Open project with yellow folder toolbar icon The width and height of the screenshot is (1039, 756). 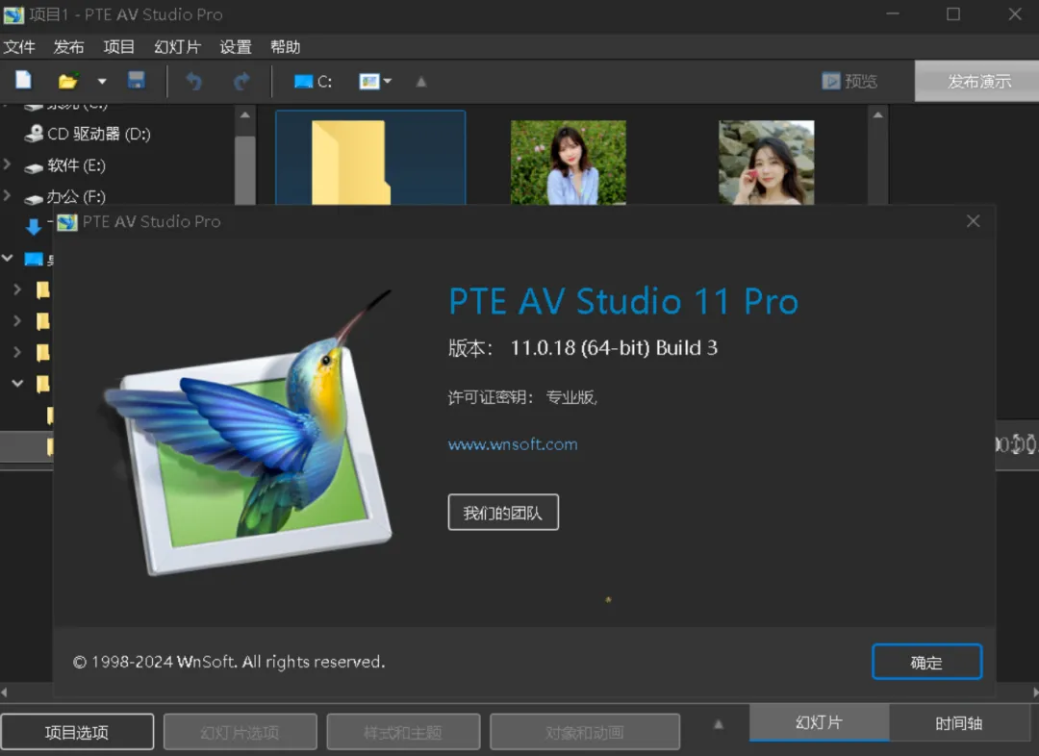click(68, 81)
